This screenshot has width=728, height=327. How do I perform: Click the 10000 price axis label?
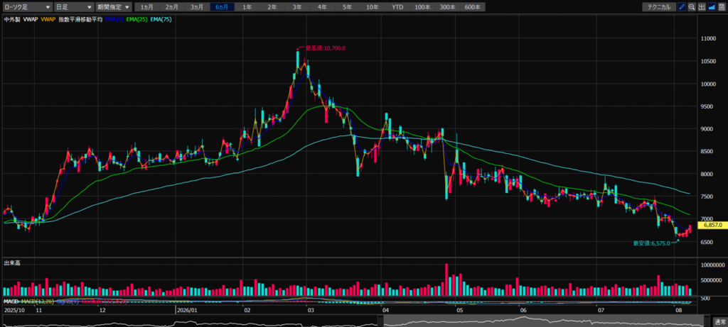tap(709, 84)
